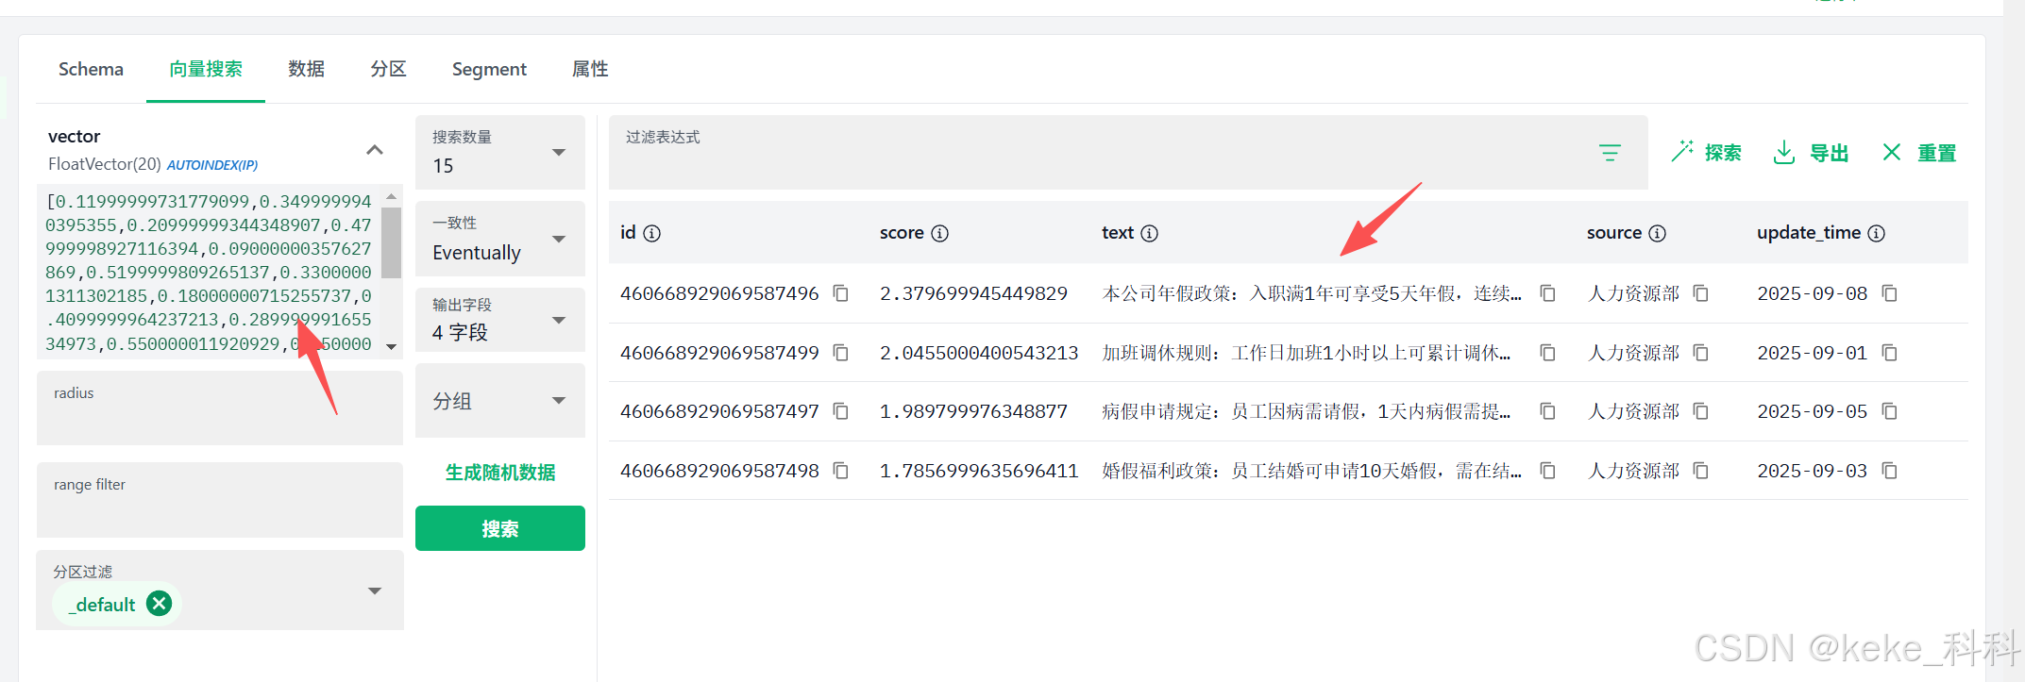Image resolution: width=2025 pixels, height=682 pixels.
Task: Remove the _default partition chip
Action: (x=160, y=604)
